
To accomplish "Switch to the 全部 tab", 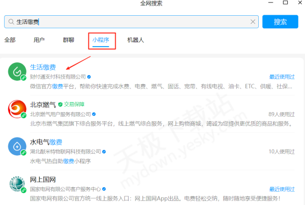I will 10,40.
